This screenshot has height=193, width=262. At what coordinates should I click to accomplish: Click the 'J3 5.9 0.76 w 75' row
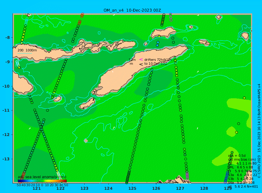pyautogui.click(x=242, y=171)
